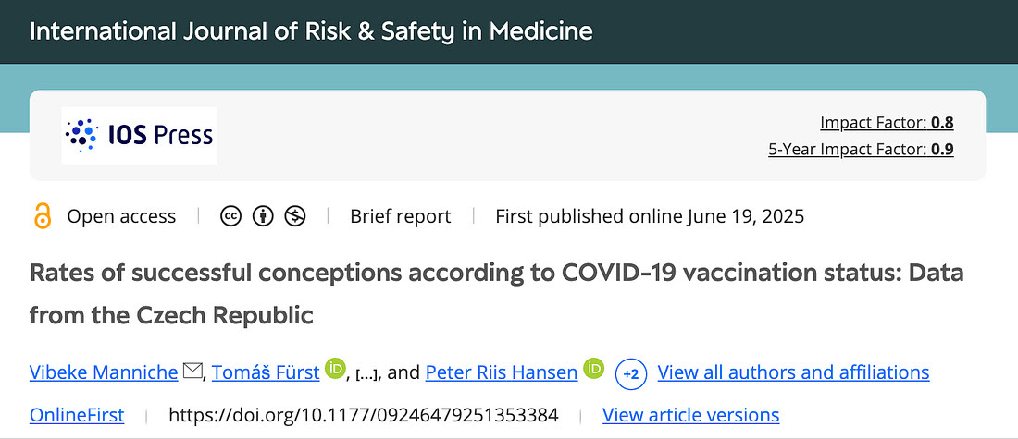
Task: Open the View article versions link
Action: click(690, 415)
